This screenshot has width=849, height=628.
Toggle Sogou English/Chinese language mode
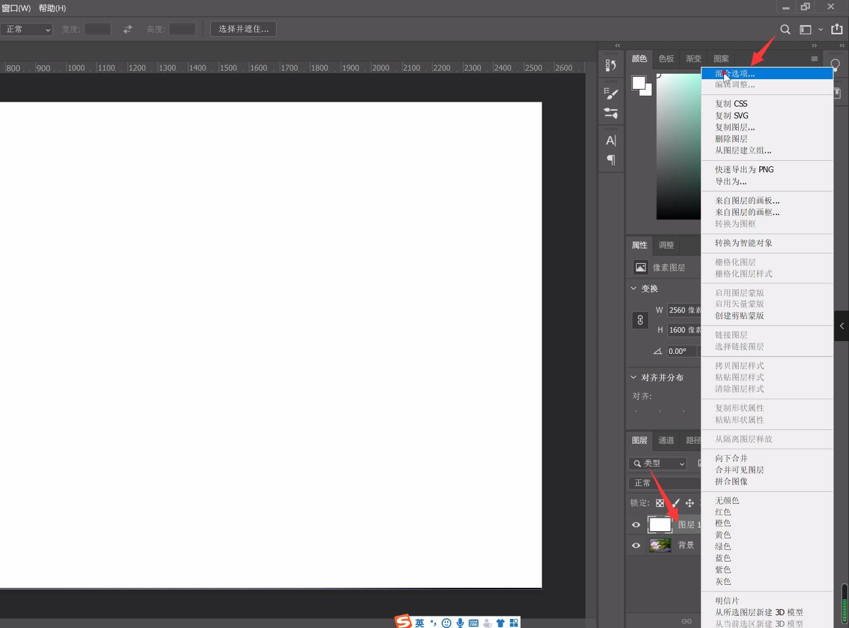coord(420,623)
